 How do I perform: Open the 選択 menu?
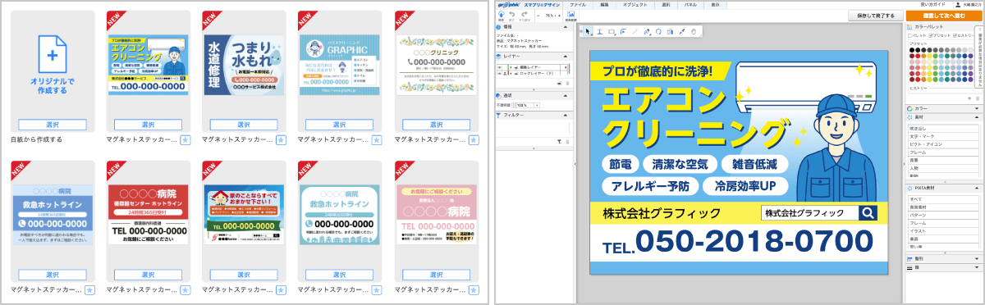click(x=666, y=5)
